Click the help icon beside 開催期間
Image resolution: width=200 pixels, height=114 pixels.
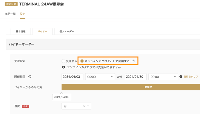point(30,77)
